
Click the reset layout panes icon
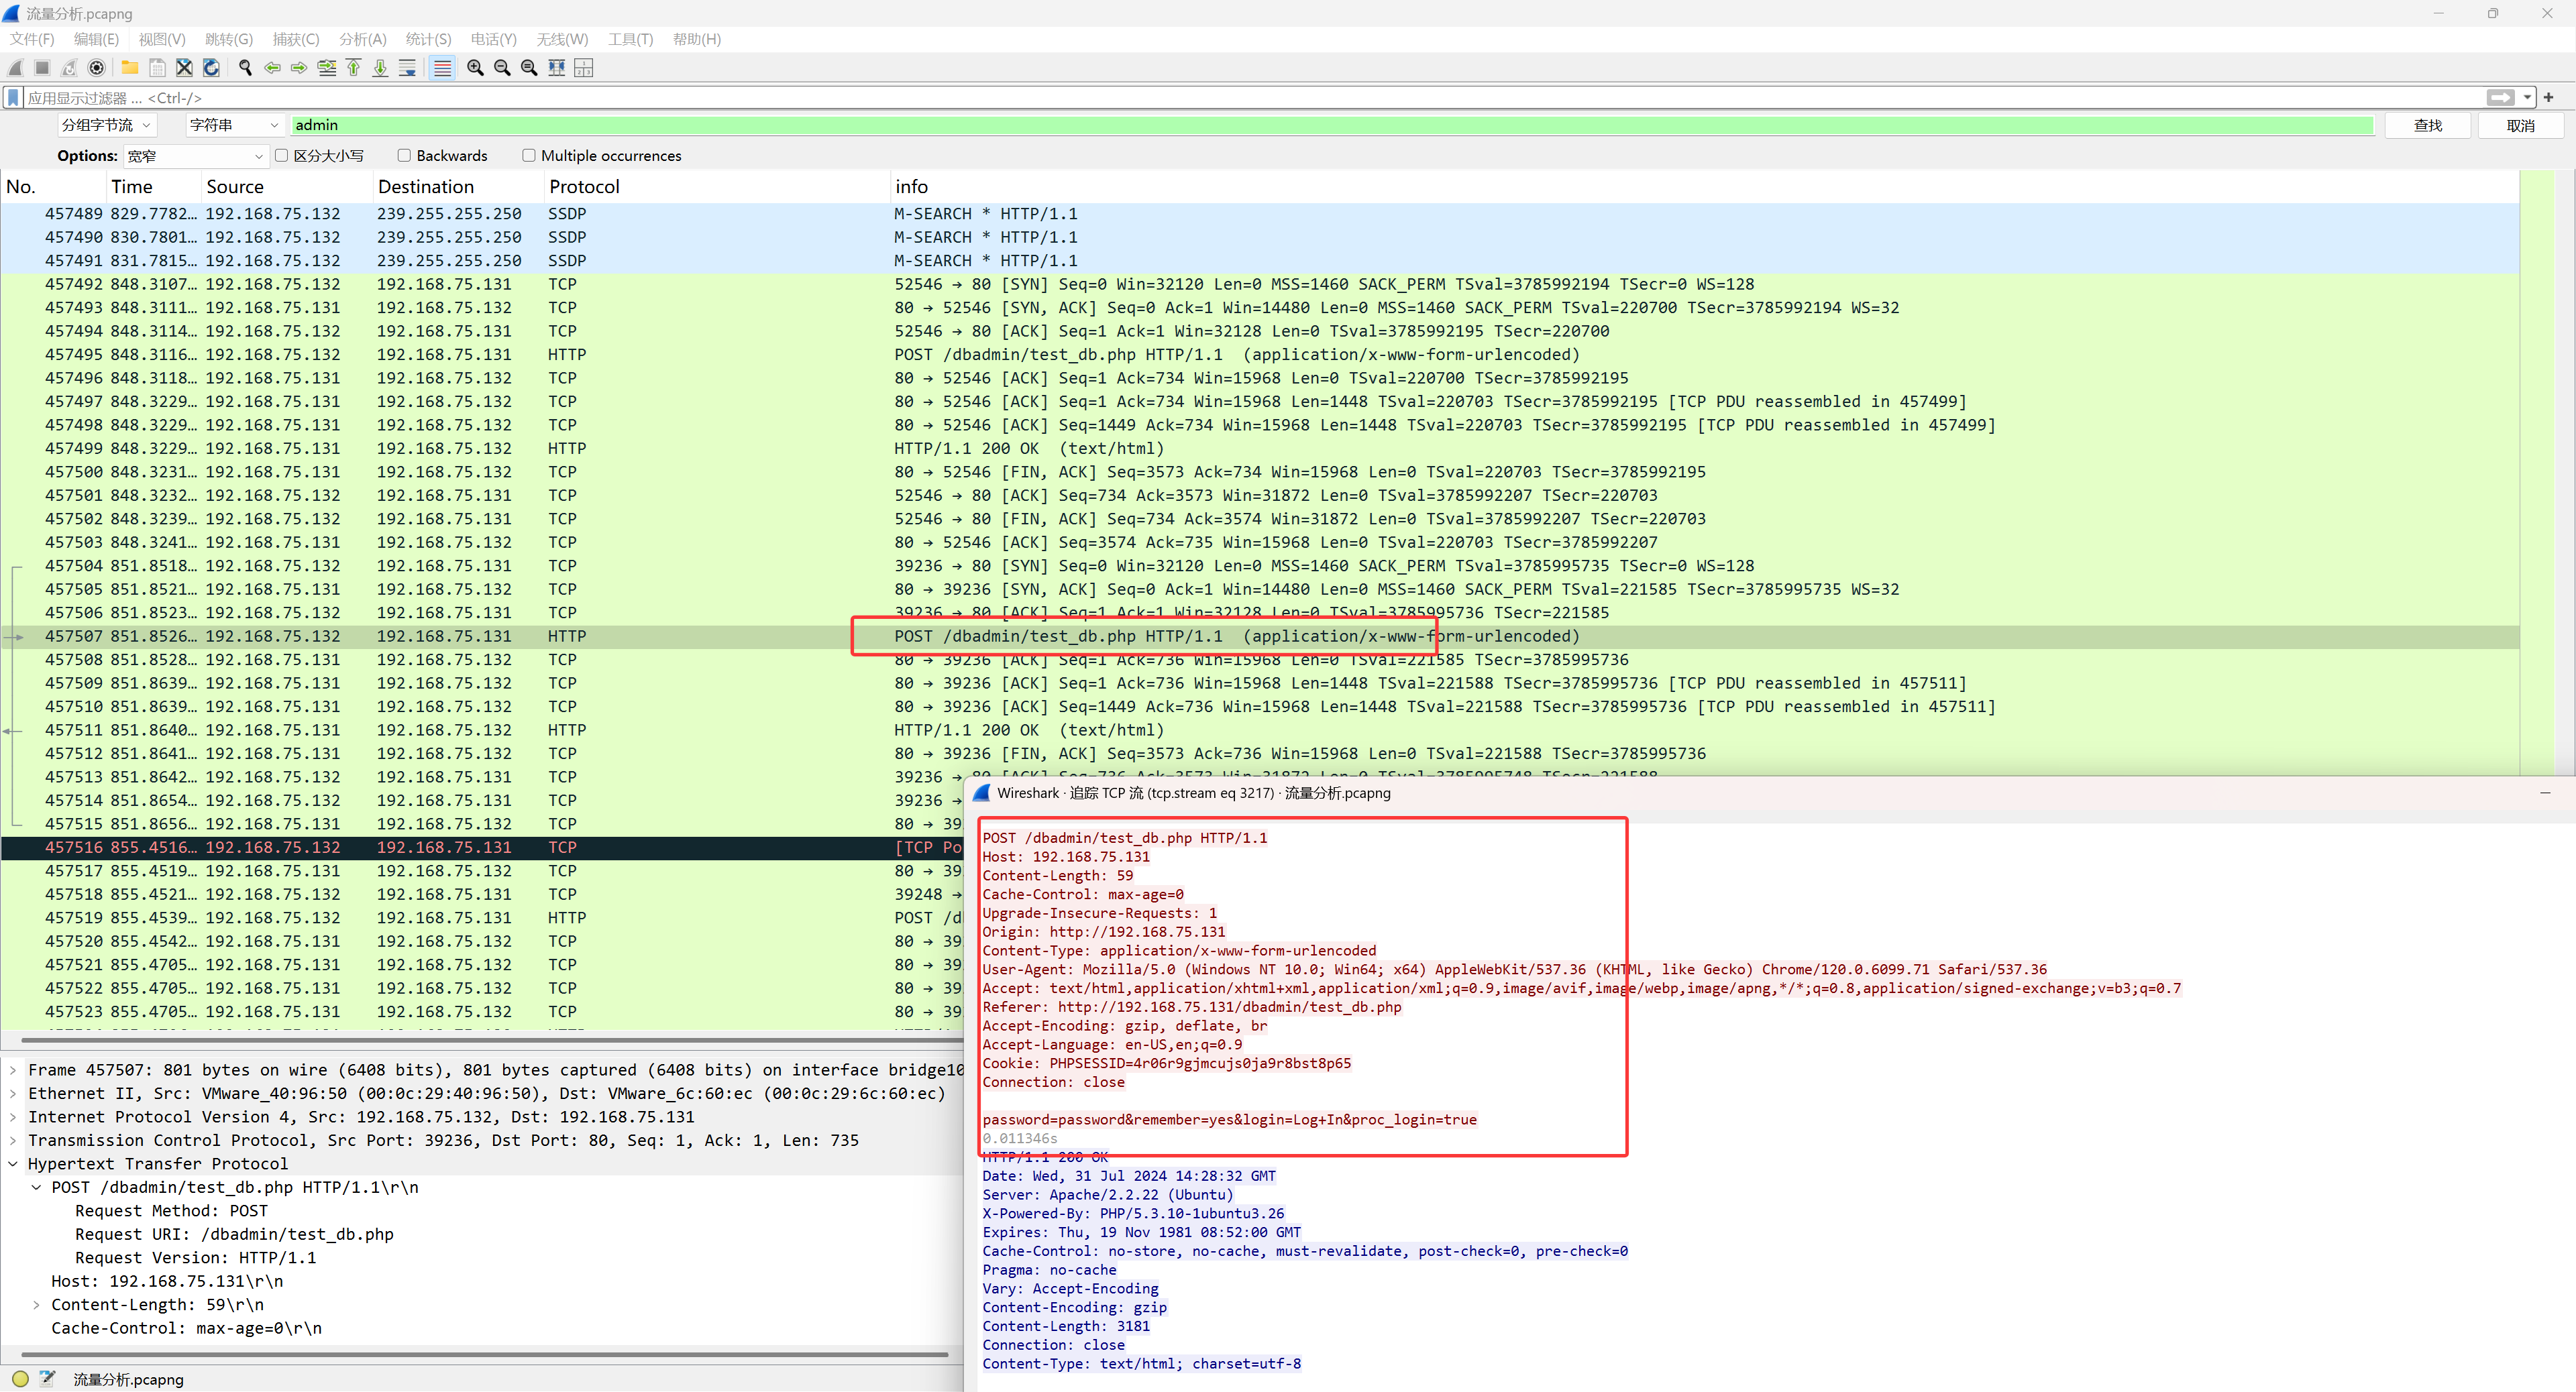pyautogui.click(x=584, y=68)
